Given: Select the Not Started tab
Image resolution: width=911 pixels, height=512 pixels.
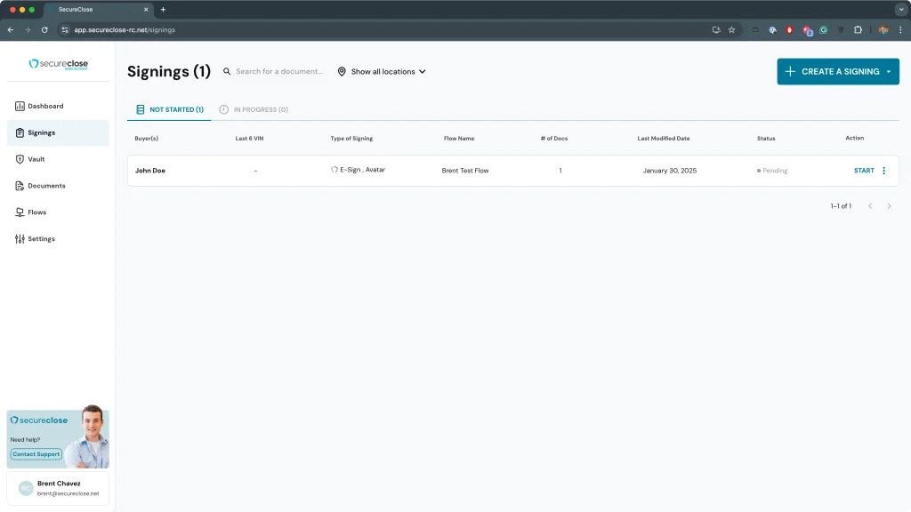Looking at the screenshot, I should [170, 110].
